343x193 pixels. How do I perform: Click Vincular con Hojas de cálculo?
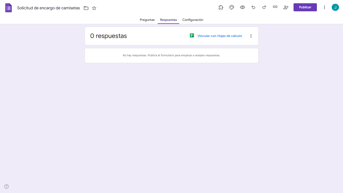click(x=219, y=36)
